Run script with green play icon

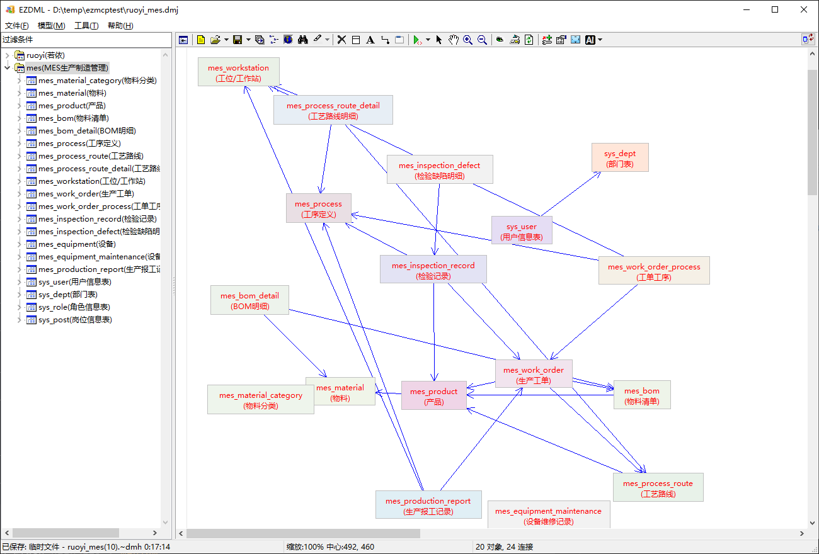[417, 40]
